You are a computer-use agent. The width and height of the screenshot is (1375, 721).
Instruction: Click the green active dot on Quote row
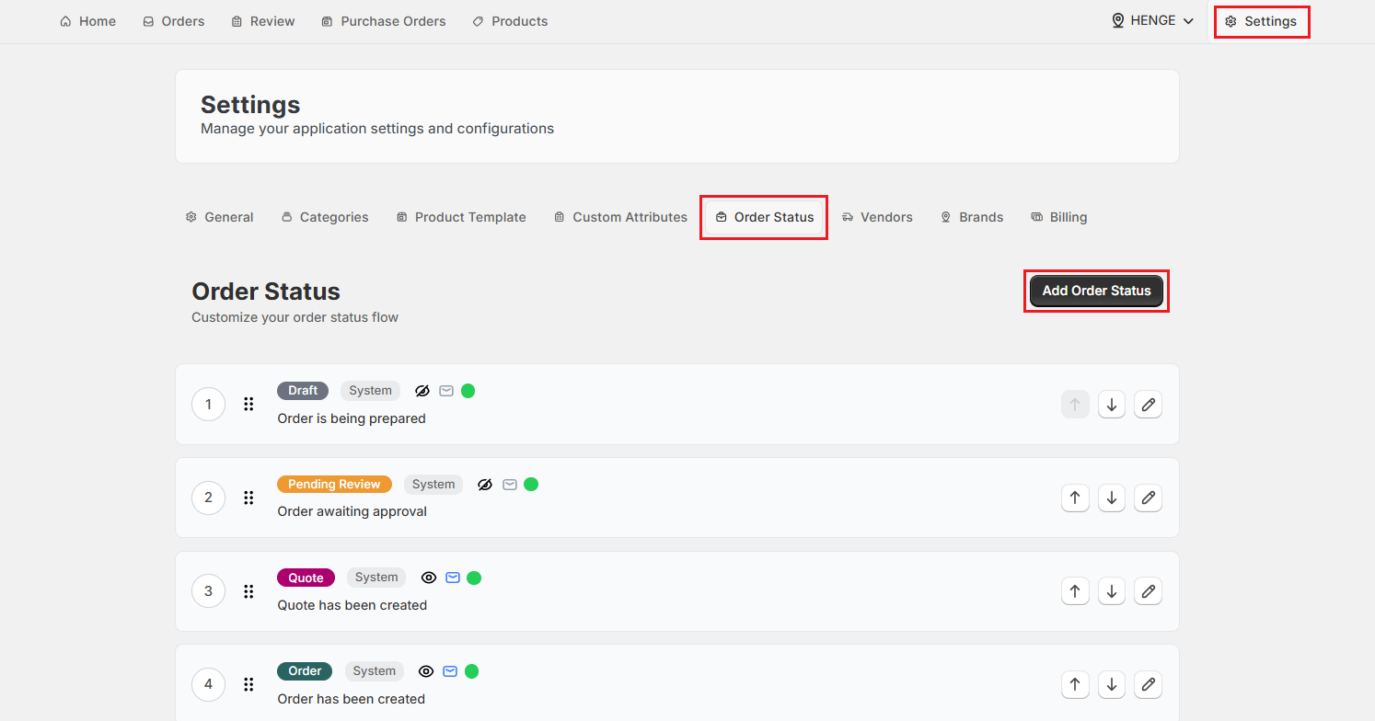(x=474, y=578)
